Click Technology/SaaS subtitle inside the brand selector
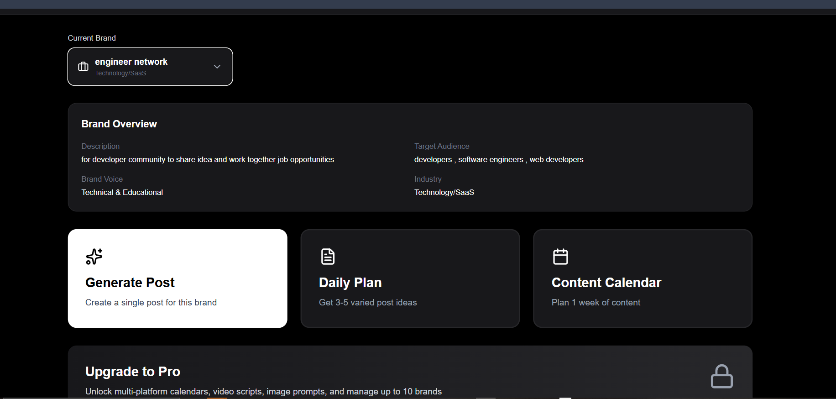The height and width of the screenshot is (399, 836). tap(120, 73)
